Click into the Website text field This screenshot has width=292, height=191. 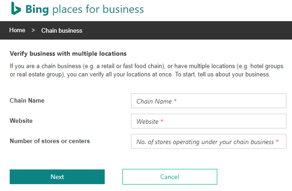[209, 122]
